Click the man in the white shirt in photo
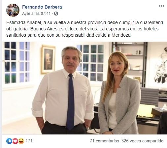167x148 pixels. pyautogui.click(x=64, y=90)
